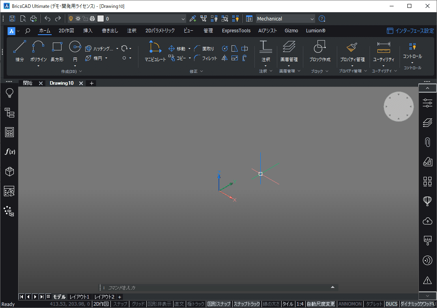437x308 pixels.
Task: Toggle スナップ (Snap) in status bar
Action: (x=120, y=304)
